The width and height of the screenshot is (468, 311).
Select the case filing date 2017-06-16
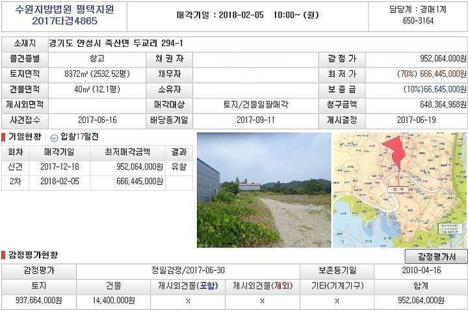click(97, 120)
